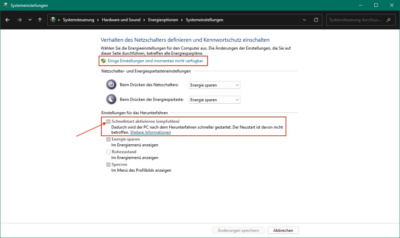Open recent locations dropdown arrow

point(30,20)
